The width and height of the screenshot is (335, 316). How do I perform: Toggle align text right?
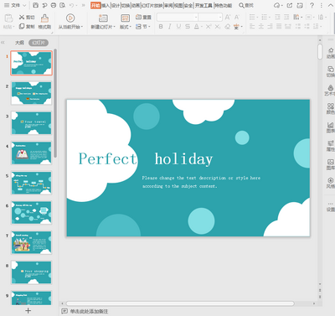[x=270, y=27]
